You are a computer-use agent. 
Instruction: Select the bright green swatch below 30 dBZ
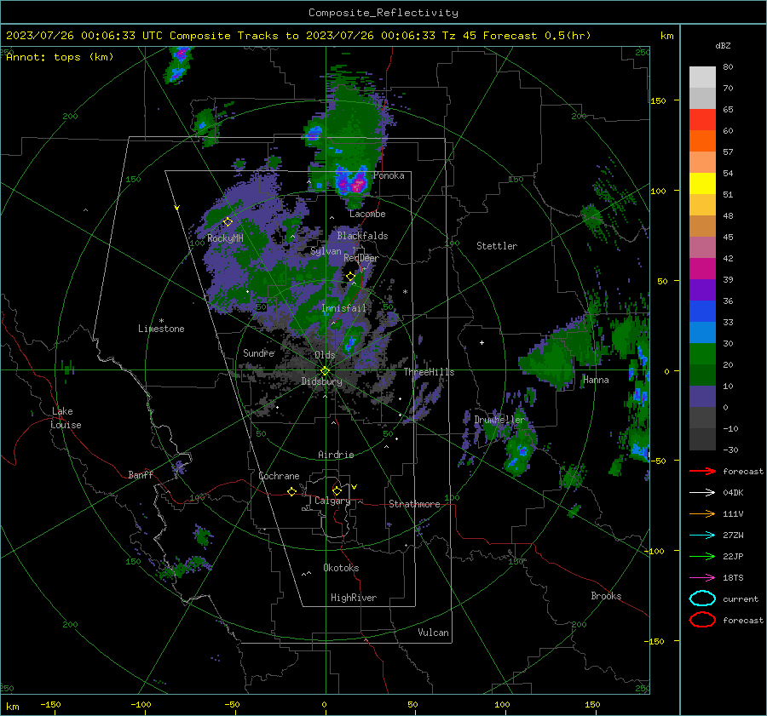tap(702, 353)
